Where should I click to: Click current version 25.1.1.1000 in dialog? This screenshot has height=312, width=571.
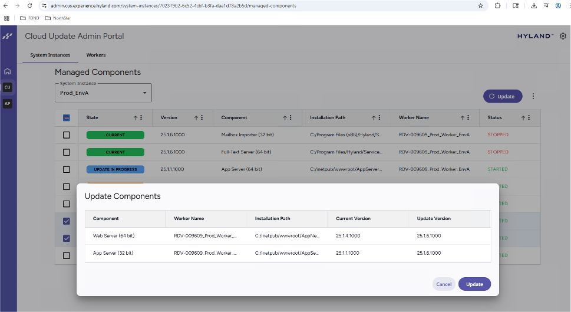[348, 253]
